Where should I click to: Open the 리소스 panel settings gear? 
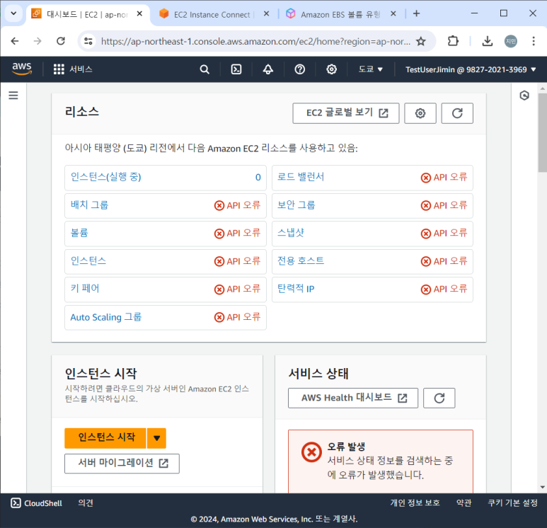tap(420, 113)
